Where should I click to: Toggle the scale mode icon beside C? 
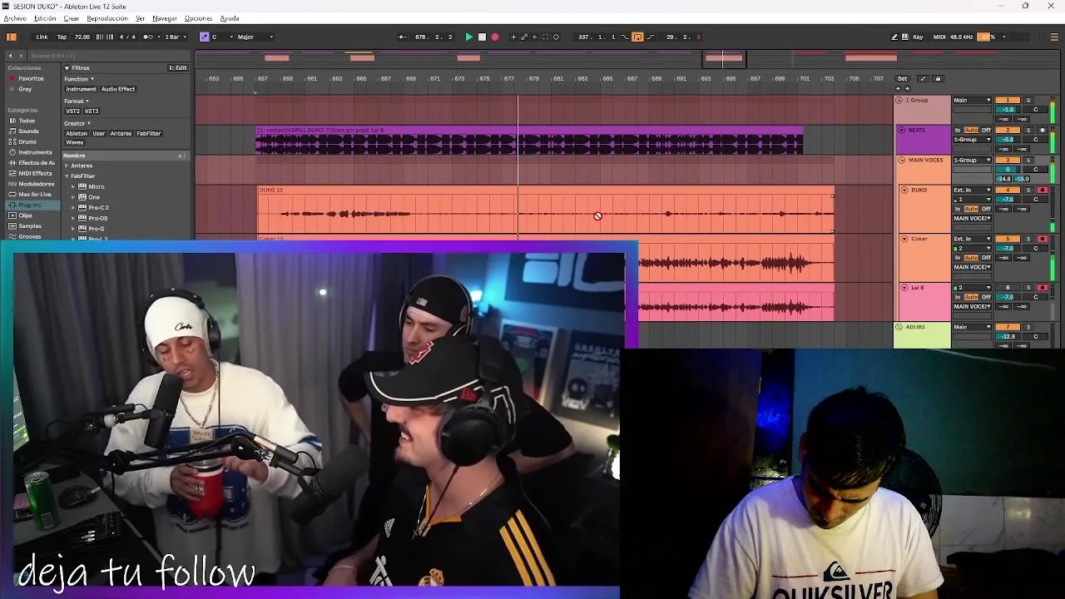pos(204,37)
